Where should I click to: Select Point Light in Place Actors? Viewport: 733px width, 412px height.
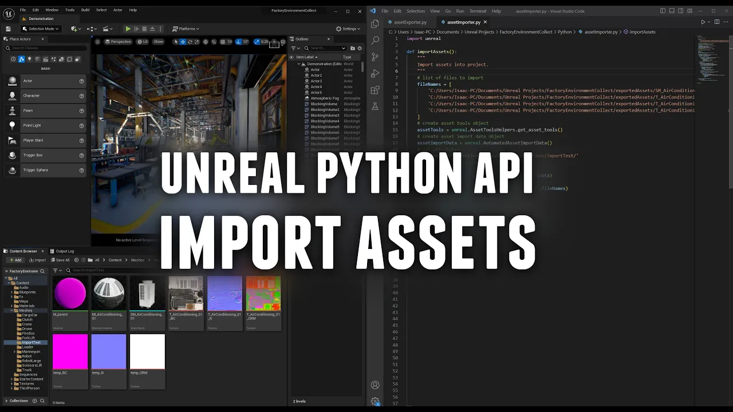click(45, 125)
